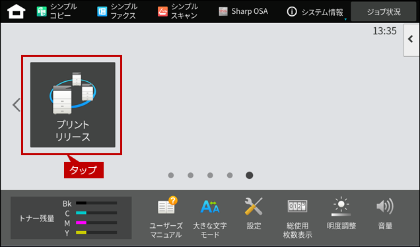The height and width of the screenshot is (247, 420).
Task: Select the first page indicator dot
Action: click(171, 175)
